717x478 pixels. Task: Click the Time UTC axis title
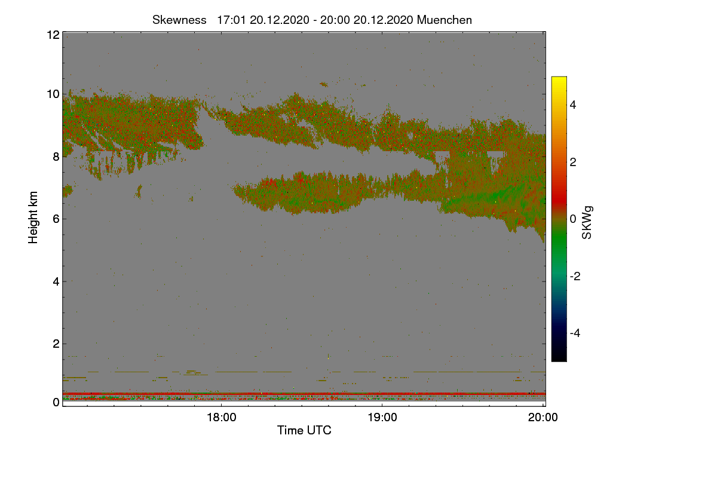click(304, 430)
